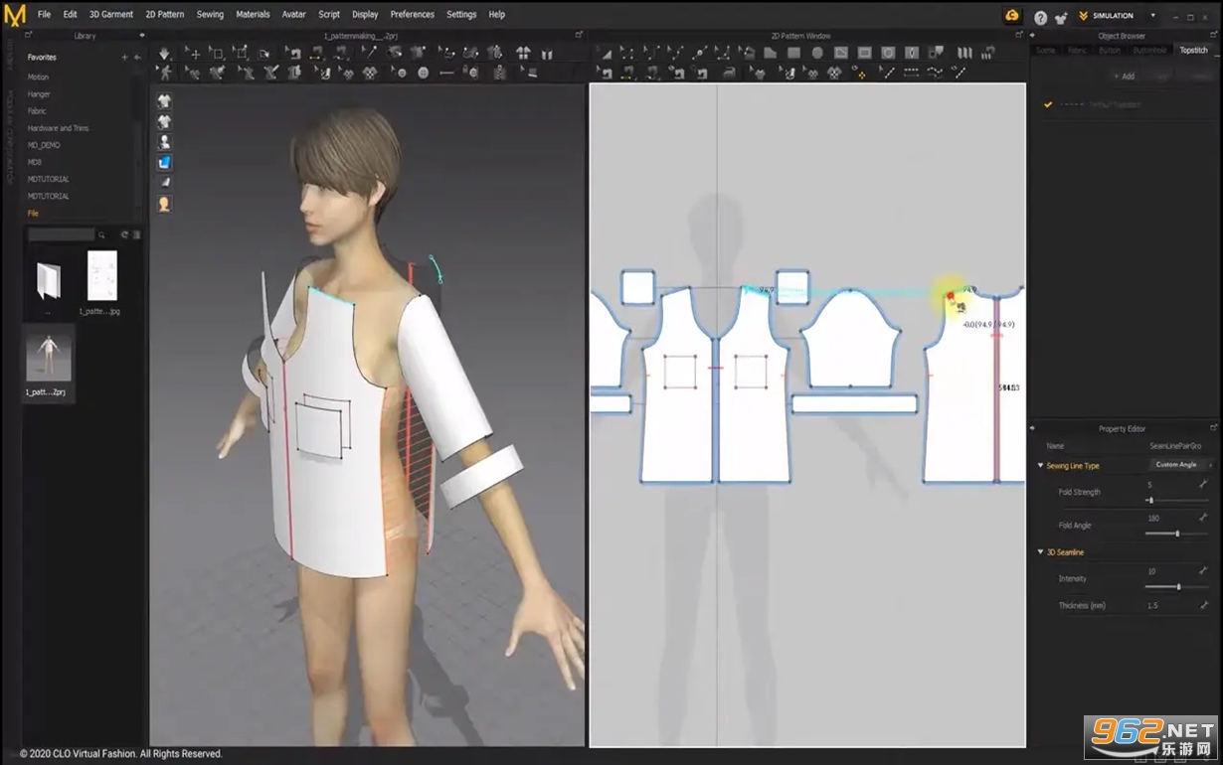Viewport: 1223px width, 765px height.
Task: Click the orange cloud icon in title bar
Action: [x=1012, y=15]
